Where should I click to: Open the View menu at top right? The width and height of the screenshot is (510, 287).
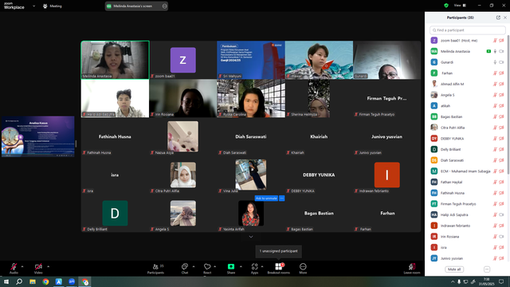coord(460,6)
